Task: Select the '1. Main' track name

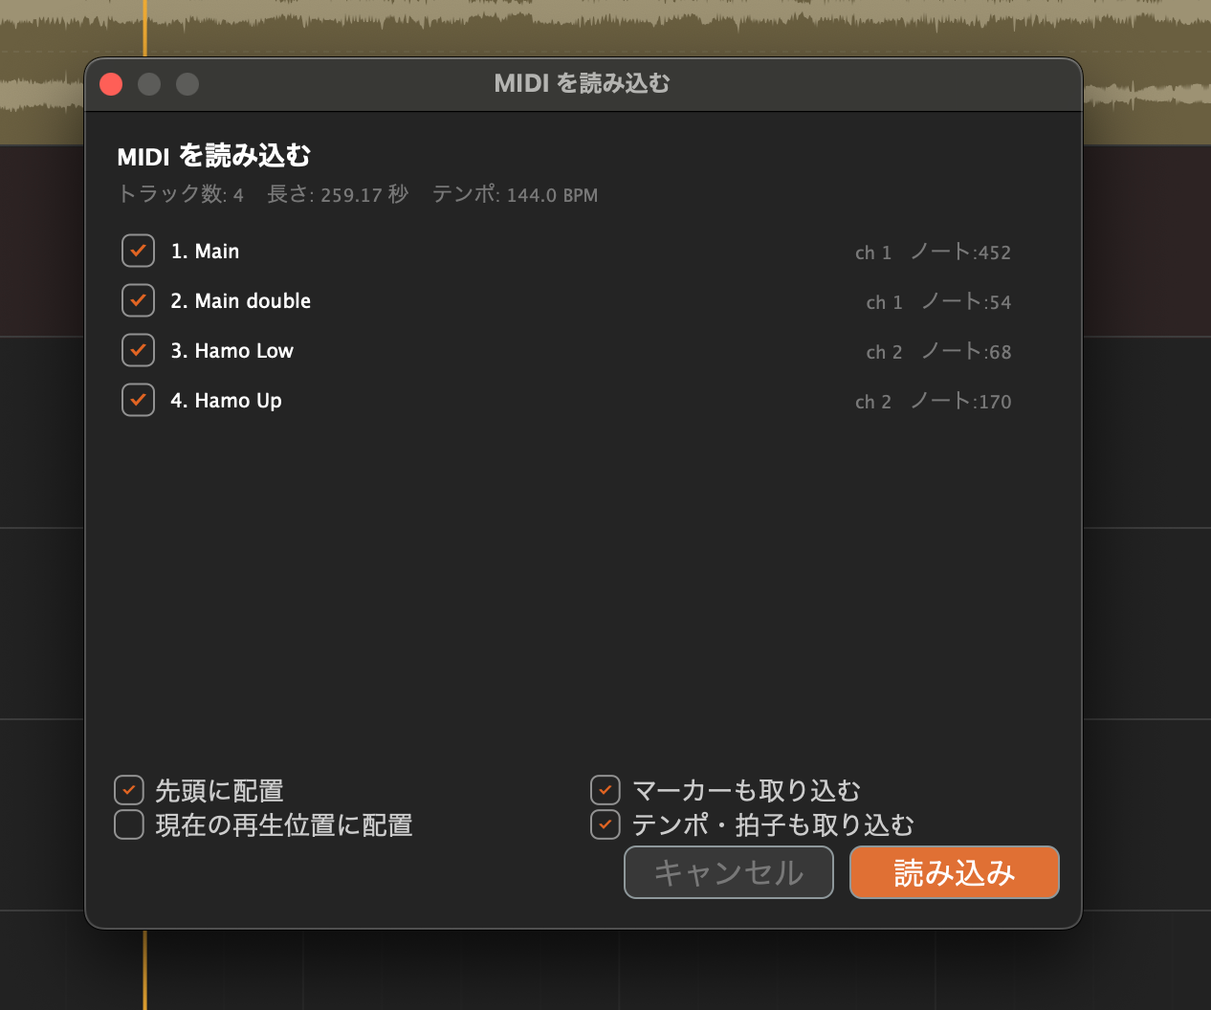Action: tap(205, 252)
